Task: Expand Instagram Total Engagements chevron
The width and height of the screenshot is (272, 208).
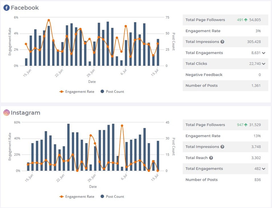Action: (x=264, y=169)
